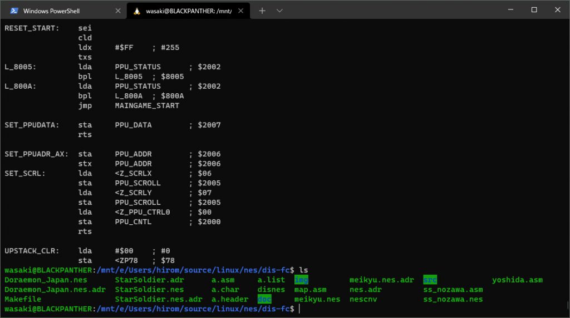The image size is (570, 318).
Task: Switch to the Windows PowerShell tab
Action: [63, 11]
